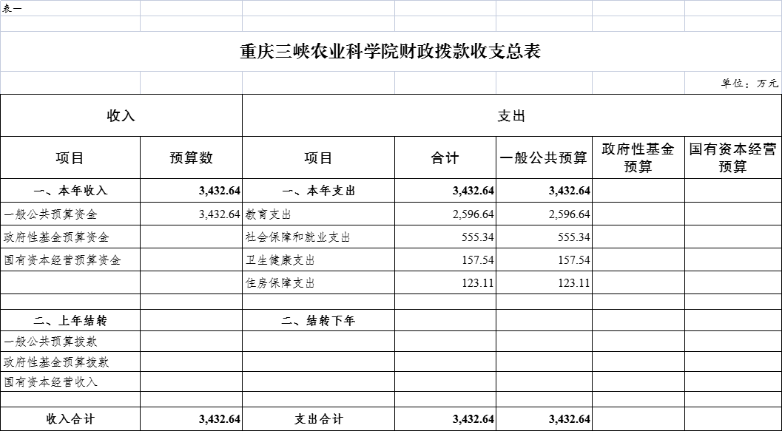Select the 单位：万元 cell
This screenshot has height=431, width=782.
(x=749, y=84)
